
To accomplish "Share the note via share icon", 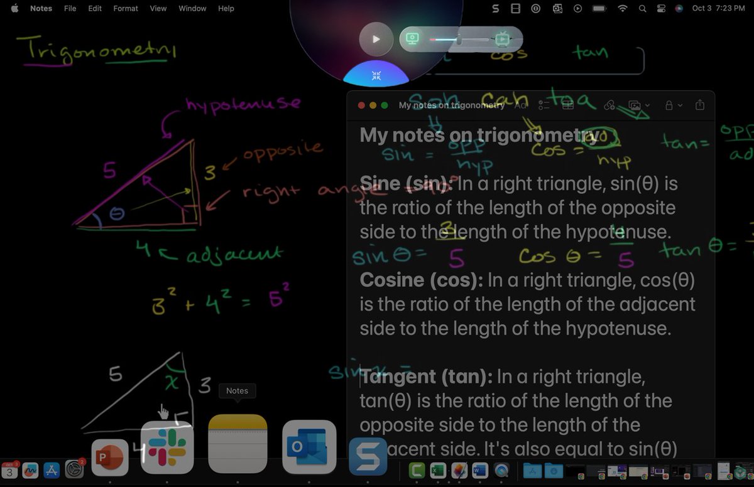I will (x=700, y=105).
